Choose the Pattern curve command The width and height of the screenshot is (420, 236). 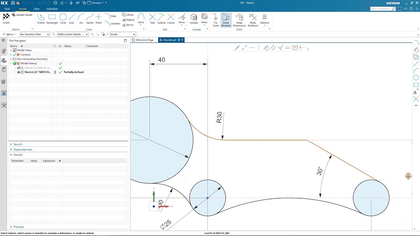click(x=128, y=20)
